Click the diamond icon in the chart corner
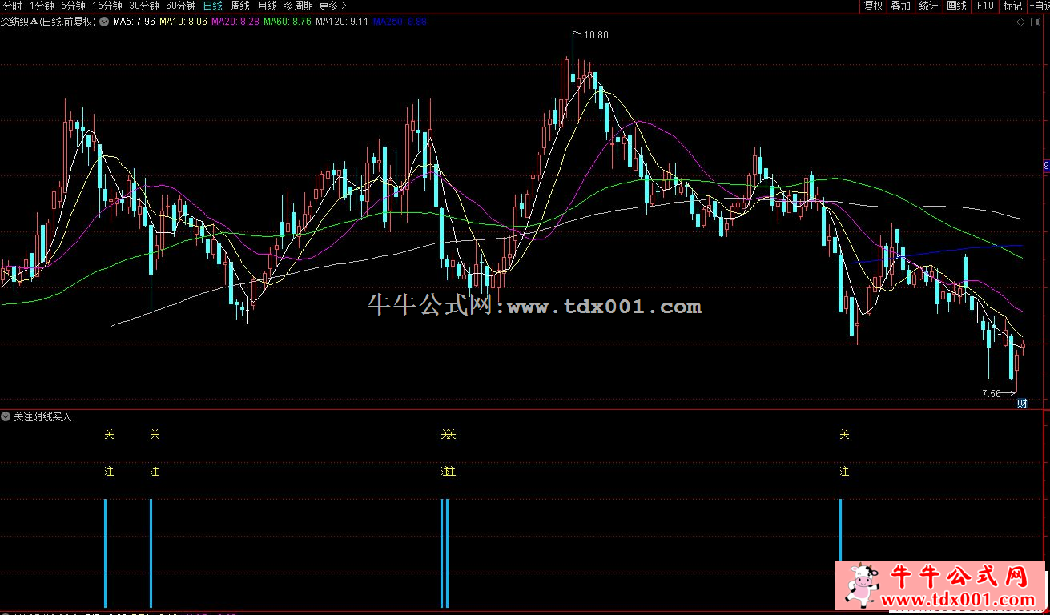The width and height of the screenshot is (1050, 615). (x=1020, y=22)
